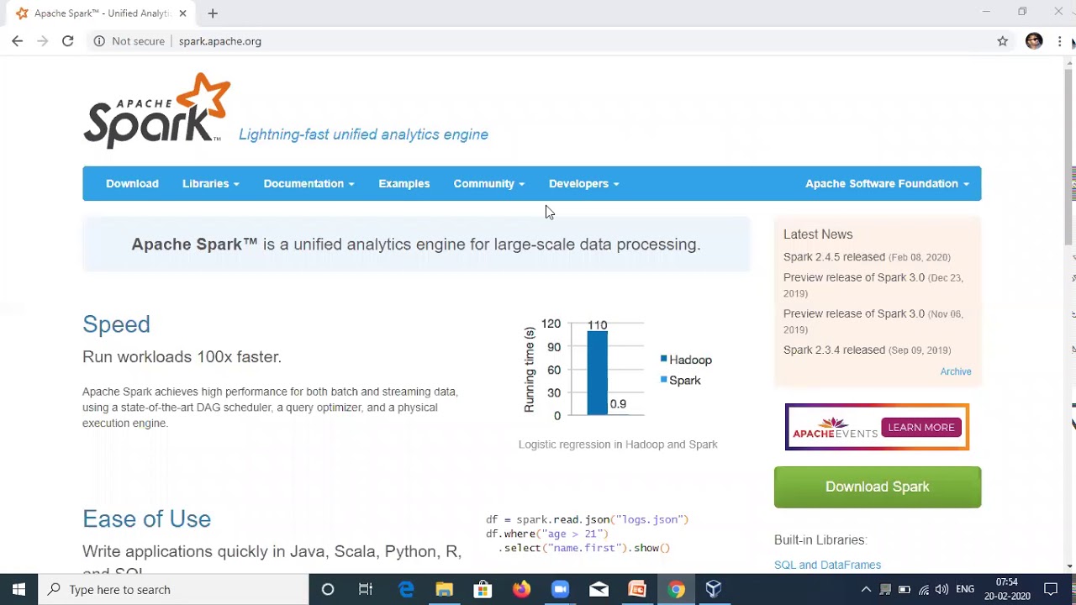Click the 'Run workloads 100x faster.' text
1076x605 pixels.
click(182, 357)
